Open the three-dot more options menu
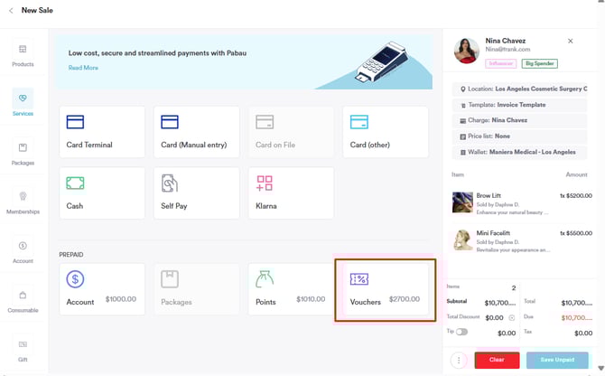This screenshot has width=605, height=376. (460, 360)
